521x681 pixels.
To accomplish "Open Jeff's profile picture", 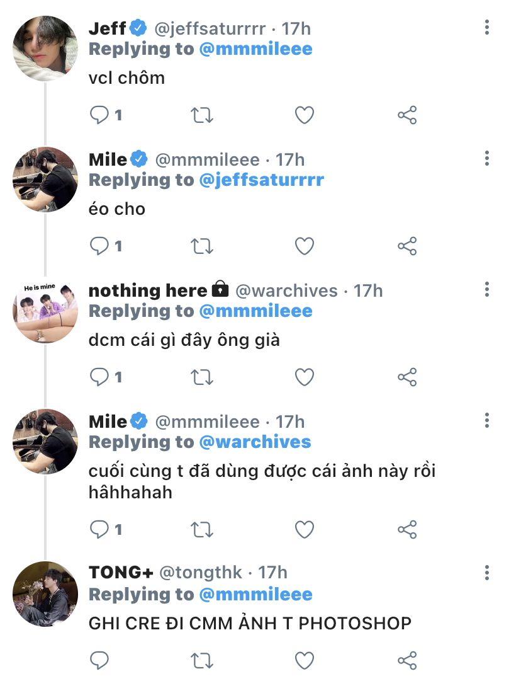I will pyautogui.click(x=45, y=49).
